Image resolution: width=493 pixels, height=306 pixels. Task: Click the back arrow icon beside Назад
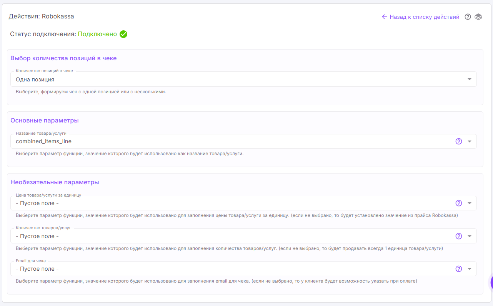tap(384, 17)
